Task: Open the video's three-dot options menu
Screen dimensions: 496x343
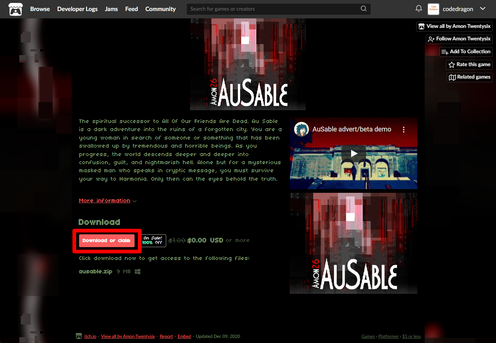Action: point(404,130)
